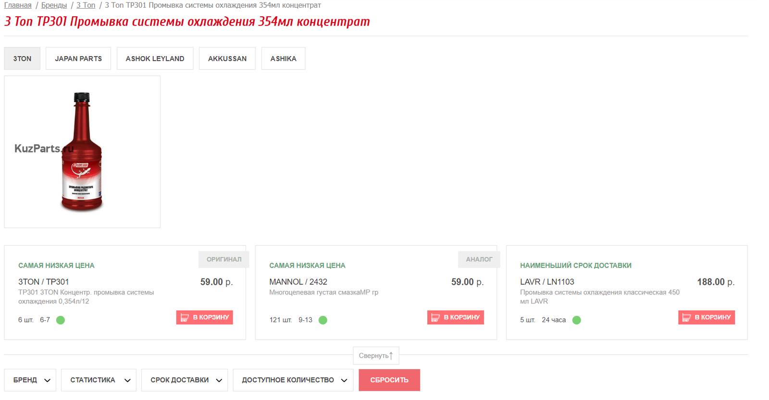Viewport: 769px width, 400px height.
Task: Select the ASHOK LEYLAND brand tab
Action: 155,59
